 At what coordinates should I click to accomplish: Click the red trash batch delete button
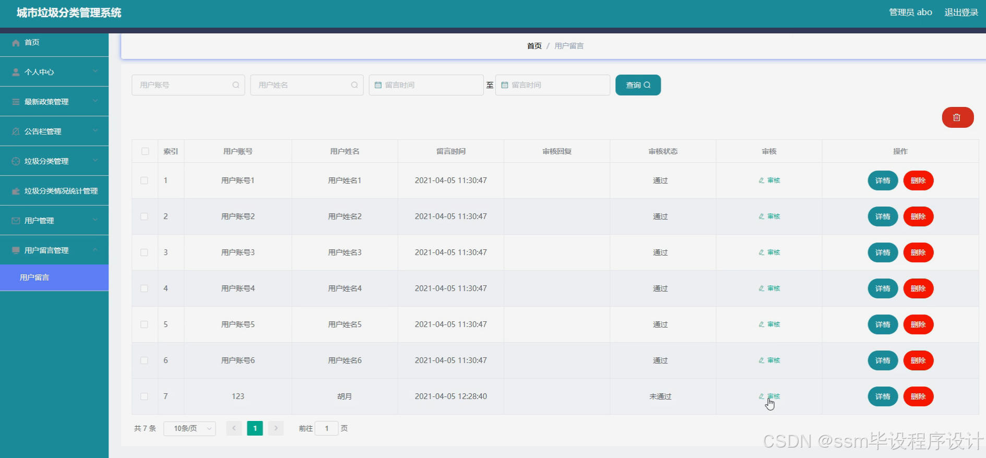point(958,117)
